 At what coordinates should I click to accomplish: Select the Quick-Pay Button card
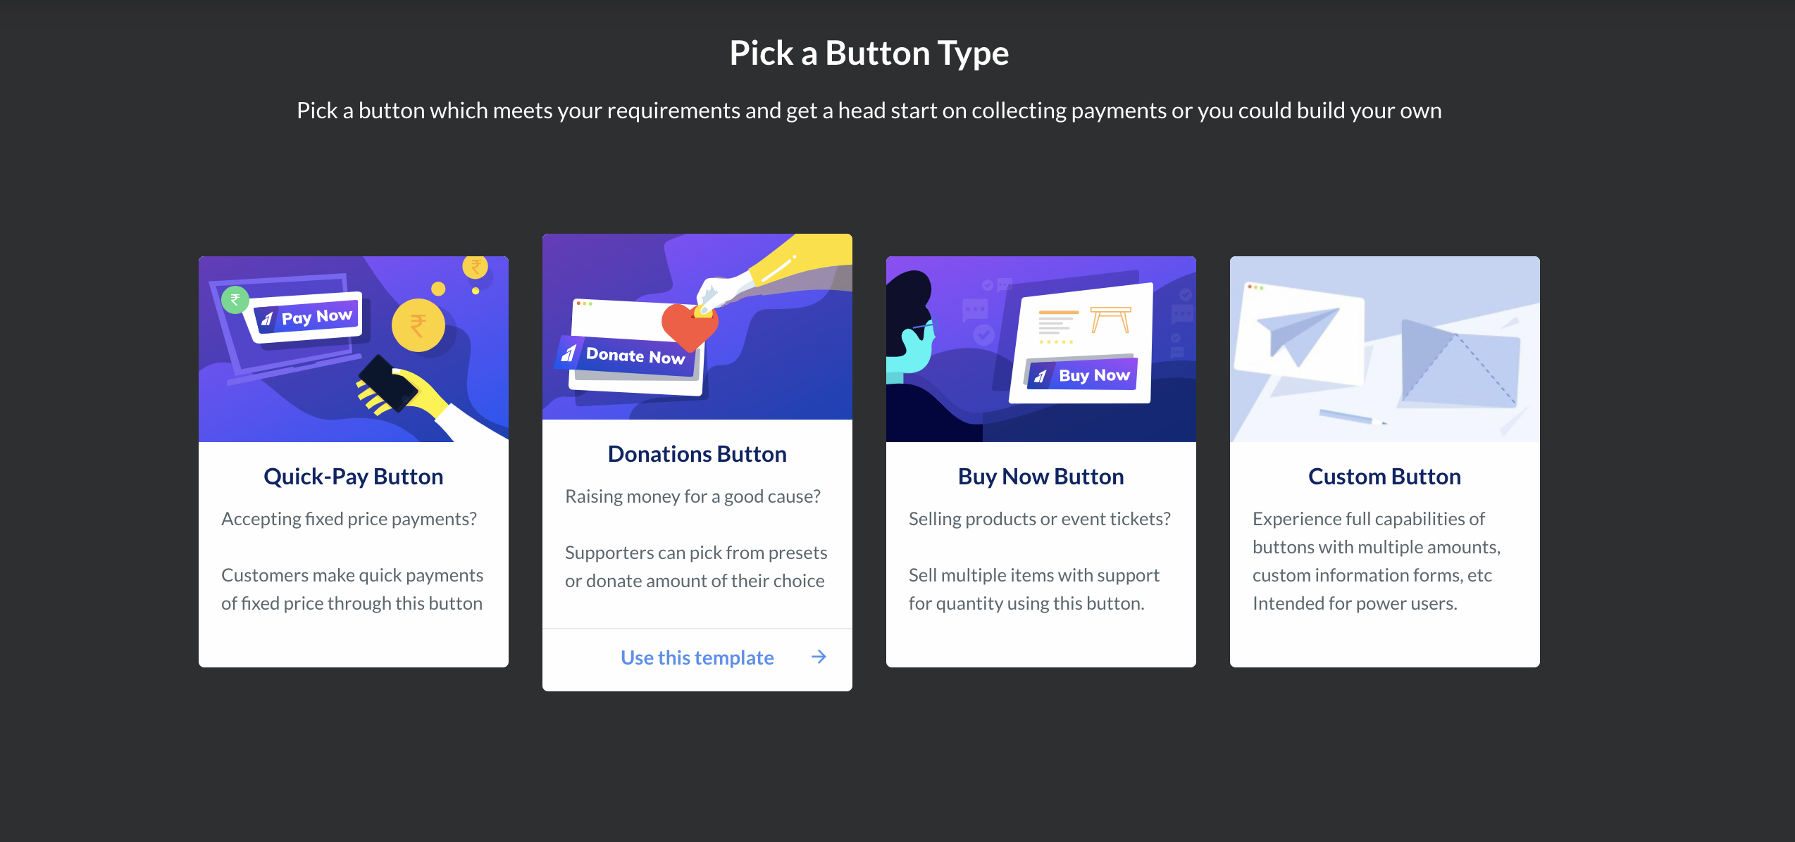[353, 461]
